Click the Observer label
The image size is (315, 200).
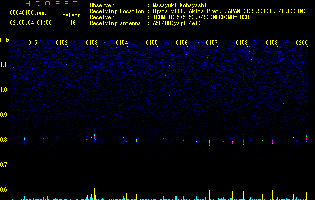click(x=102, y=5)
